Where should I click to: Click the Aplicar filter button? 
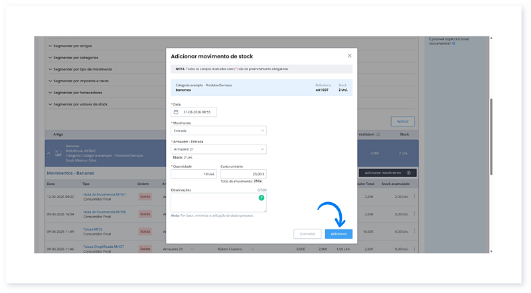402,121
